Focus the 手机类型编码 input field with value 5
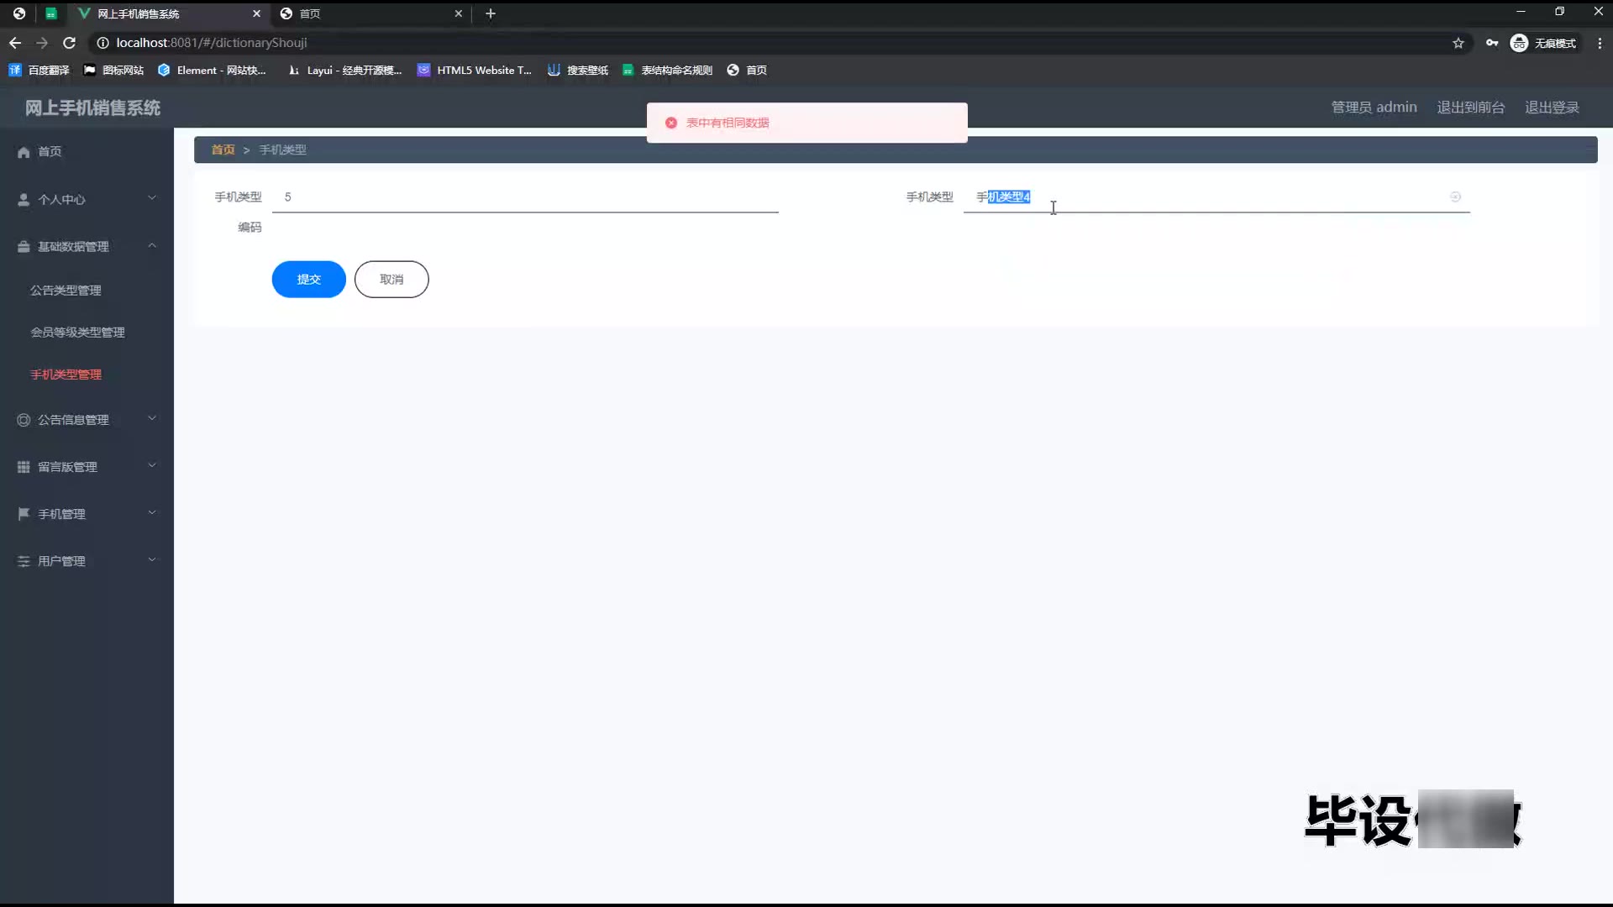Viewport: 1613px width, 907px height. point(525,197)
